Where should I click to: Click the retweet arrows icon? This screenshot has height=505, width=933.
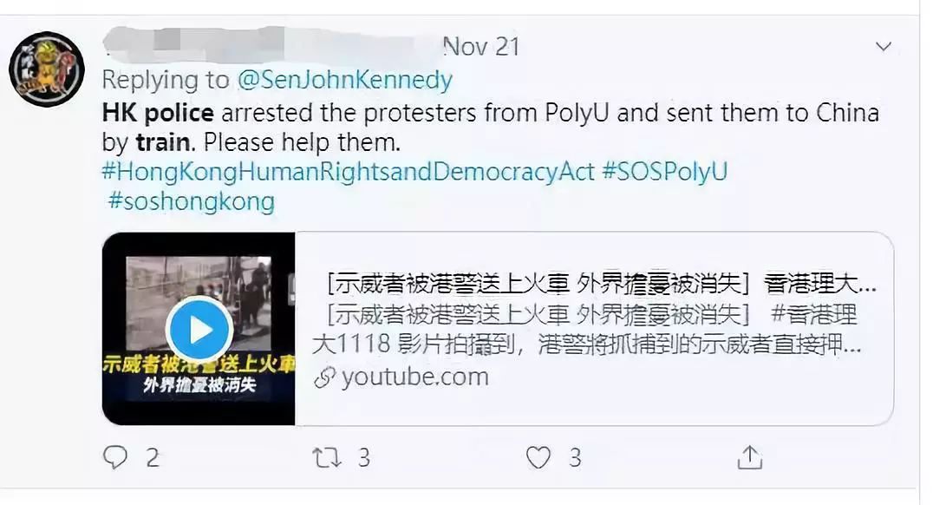(x=327, y=457)
